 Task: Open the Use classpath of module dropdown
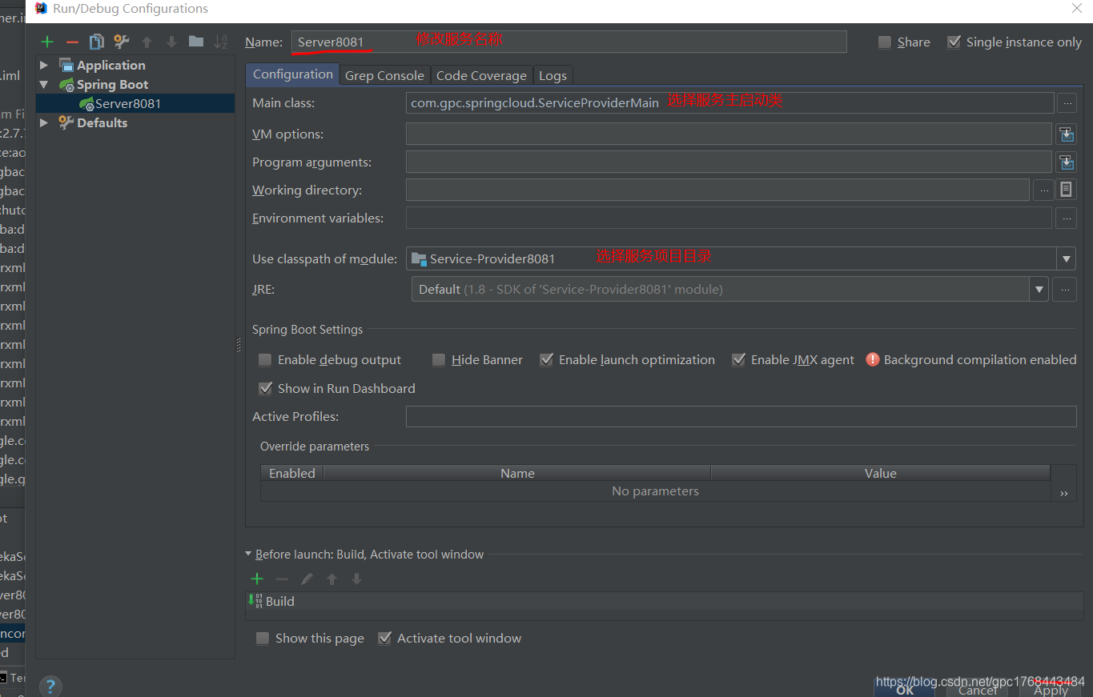[x=1066, y=258]
